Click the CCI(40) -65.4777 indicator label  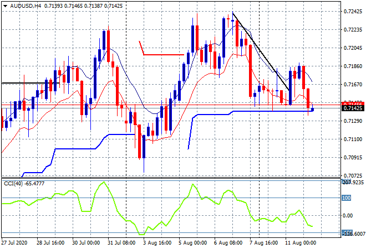pyautogui.click(x=24, y=184)
